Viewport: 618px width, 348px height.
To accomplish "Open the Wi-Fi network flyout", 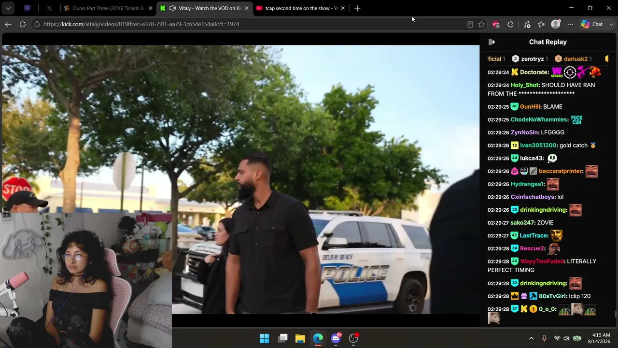I will pyautogui.click(x=557, y=338).
